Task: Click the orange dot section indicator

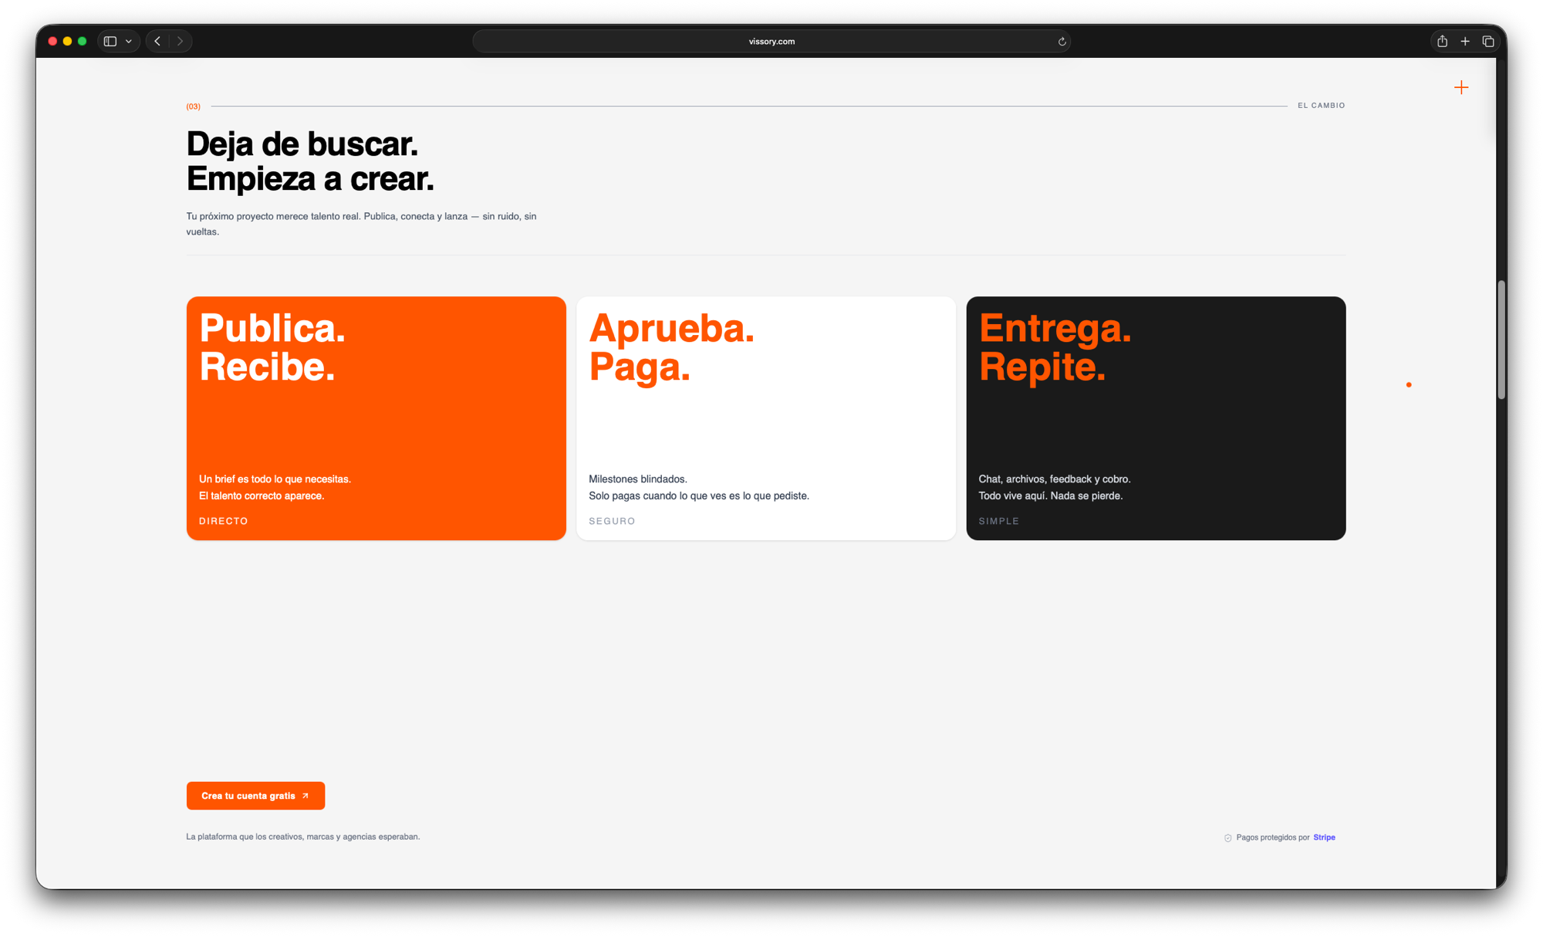Action: point(1409,384)
